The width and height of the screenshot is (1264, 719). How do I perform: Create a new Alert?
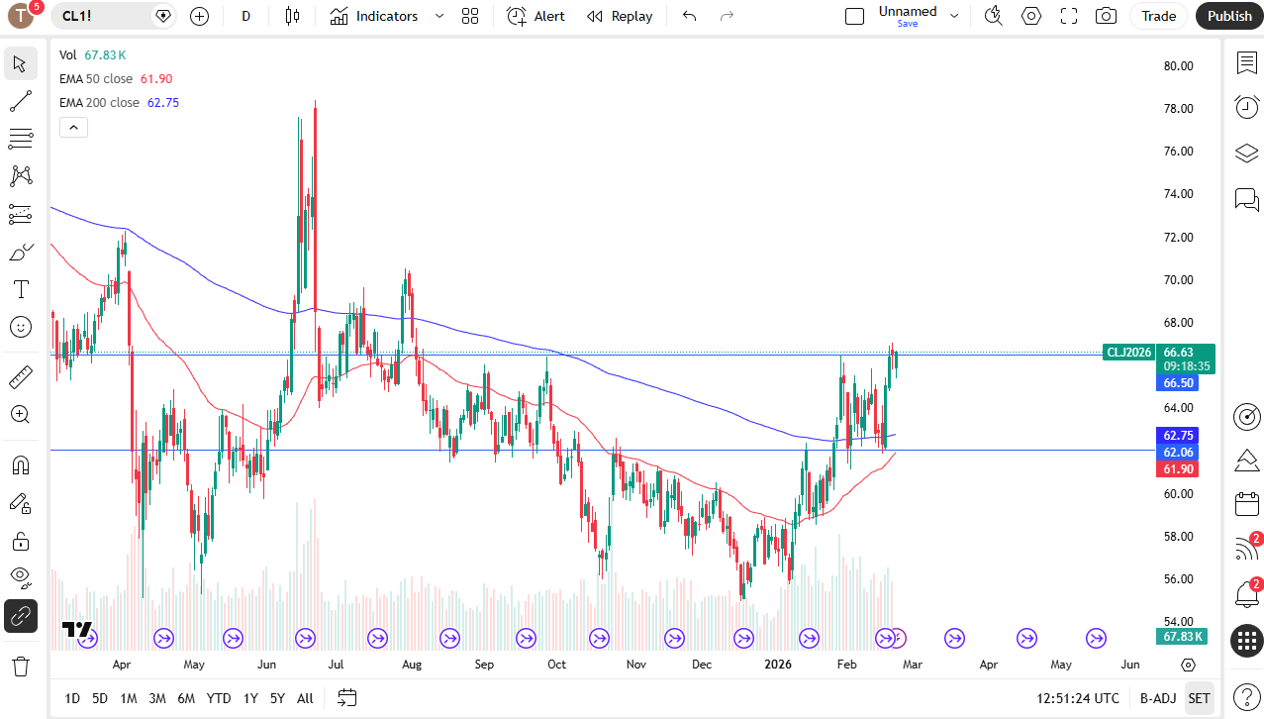536,16
